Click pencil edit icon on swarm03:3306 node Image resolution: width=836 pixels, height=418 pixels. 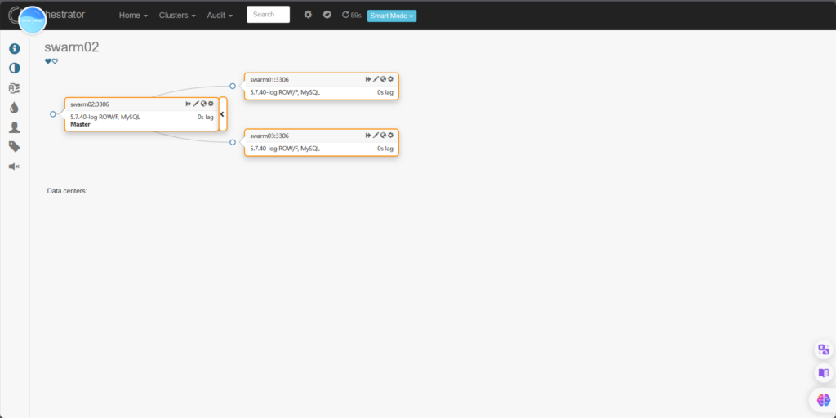(376, 136)
